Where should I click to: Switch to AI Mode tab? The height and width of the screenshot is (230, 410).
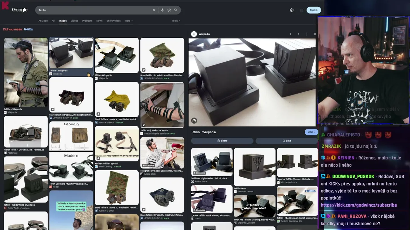43,21
